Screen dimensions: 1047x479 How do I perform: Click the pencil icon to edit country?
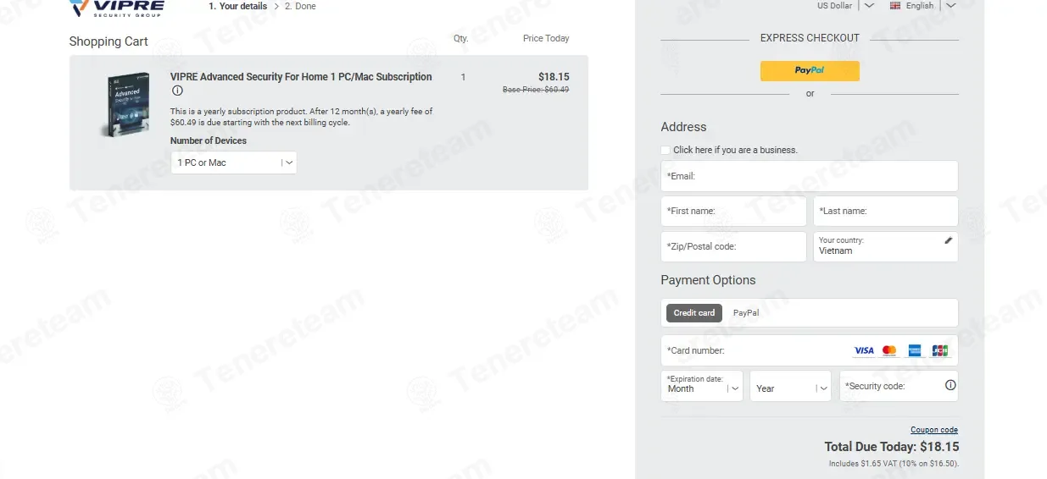click(949, 240)
